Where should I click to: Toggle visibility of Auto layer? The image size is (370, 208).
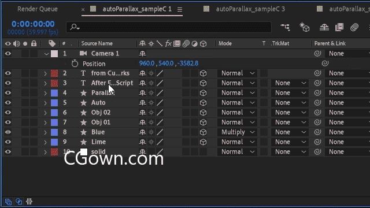click(x=8, y=103)
